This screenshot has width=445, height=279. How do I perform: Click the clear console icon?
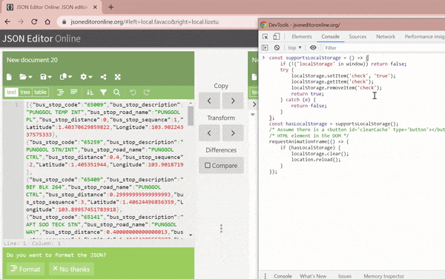277,47
